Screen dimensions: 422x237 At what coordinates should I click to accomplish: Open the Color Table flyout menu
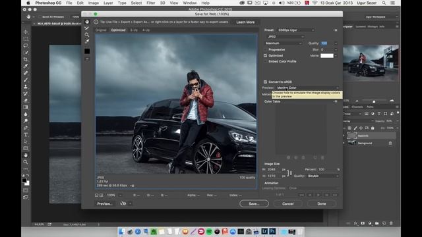(335, 101)
